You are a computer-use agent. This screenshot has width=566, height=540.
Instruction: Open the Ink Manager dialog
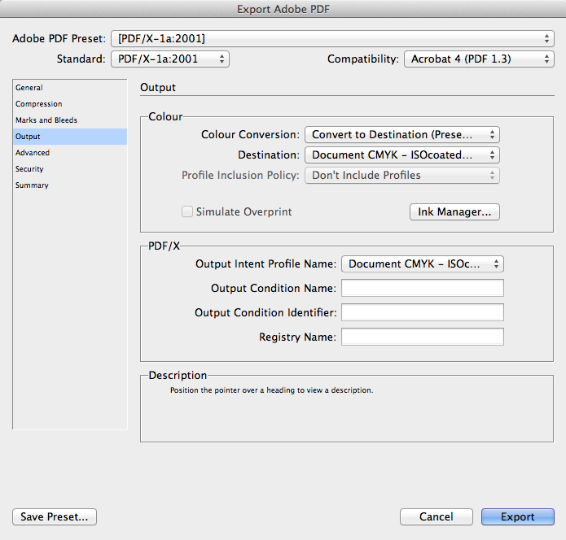[x=454, y=211]
